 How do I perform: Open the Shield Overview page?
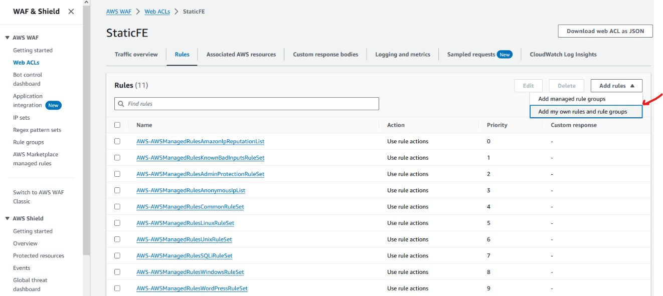pos(25,243)
